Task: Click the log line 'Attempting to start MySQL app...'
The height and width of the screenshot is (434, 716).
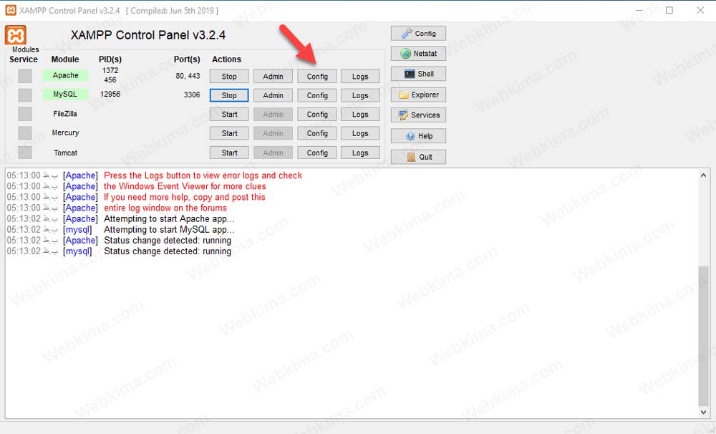Action: (x=169, y=229)
